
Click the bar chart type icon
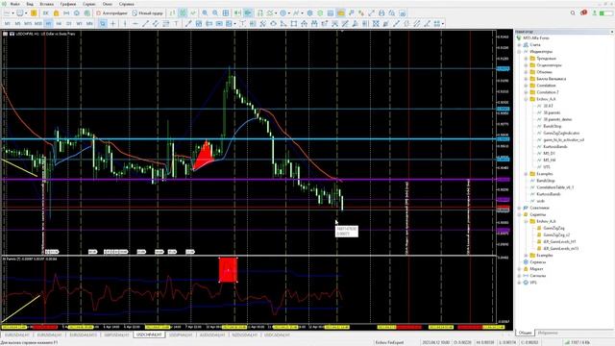(x=173, y=12)
